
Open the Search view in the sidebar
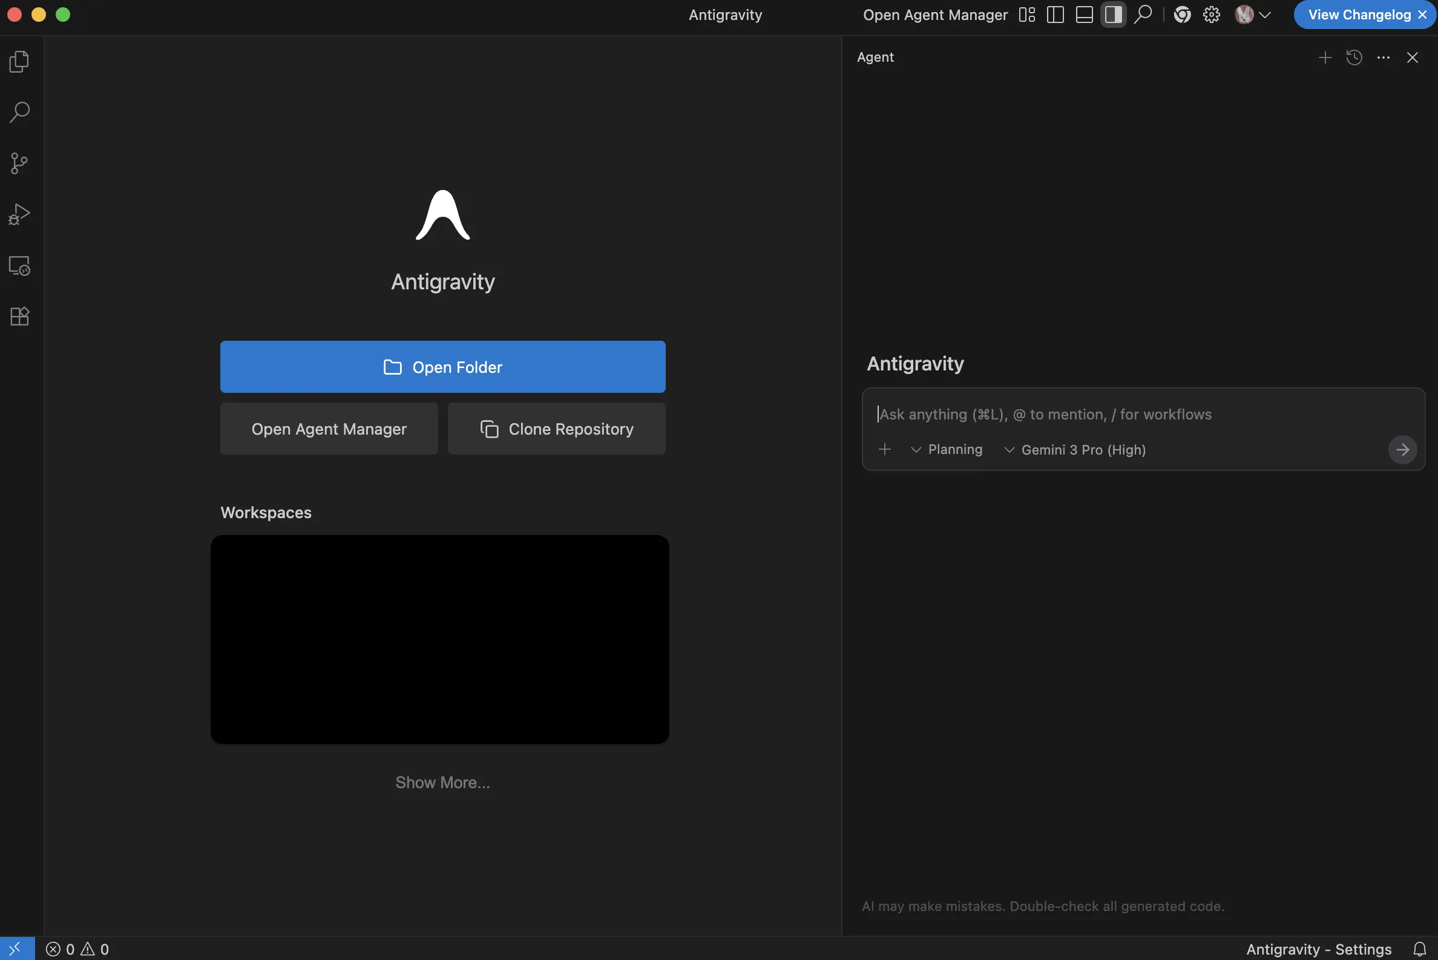19,112
